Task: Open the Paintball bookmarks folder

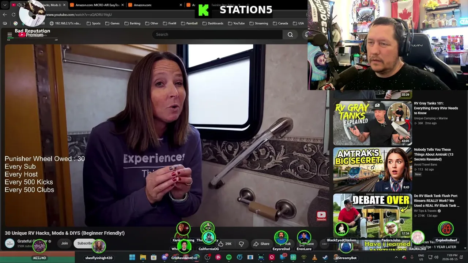Action: coord(189,23)
